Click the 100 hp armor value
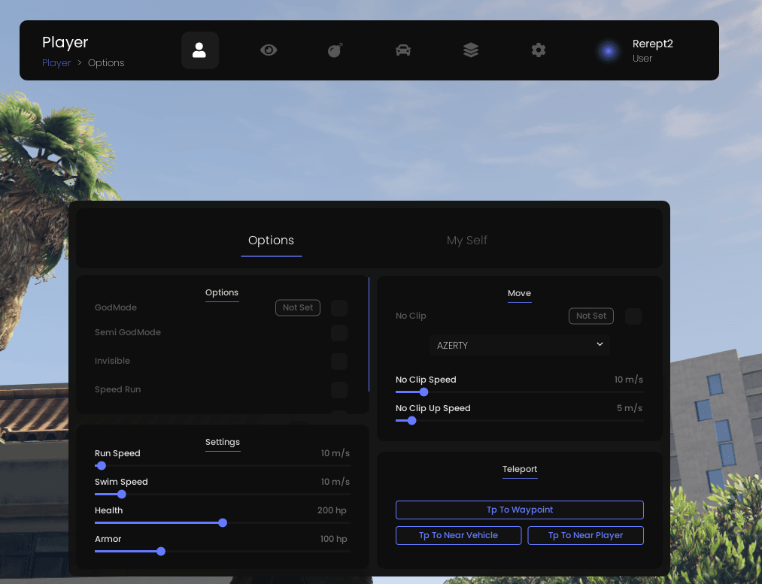762x584 pixels. (333, 539)
